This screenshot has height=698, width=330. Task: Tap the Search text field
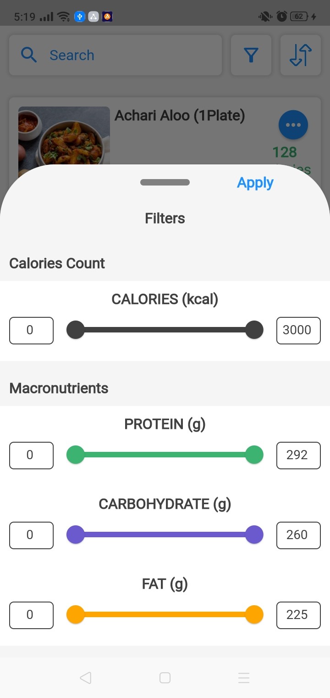click(x=128, y=55)
